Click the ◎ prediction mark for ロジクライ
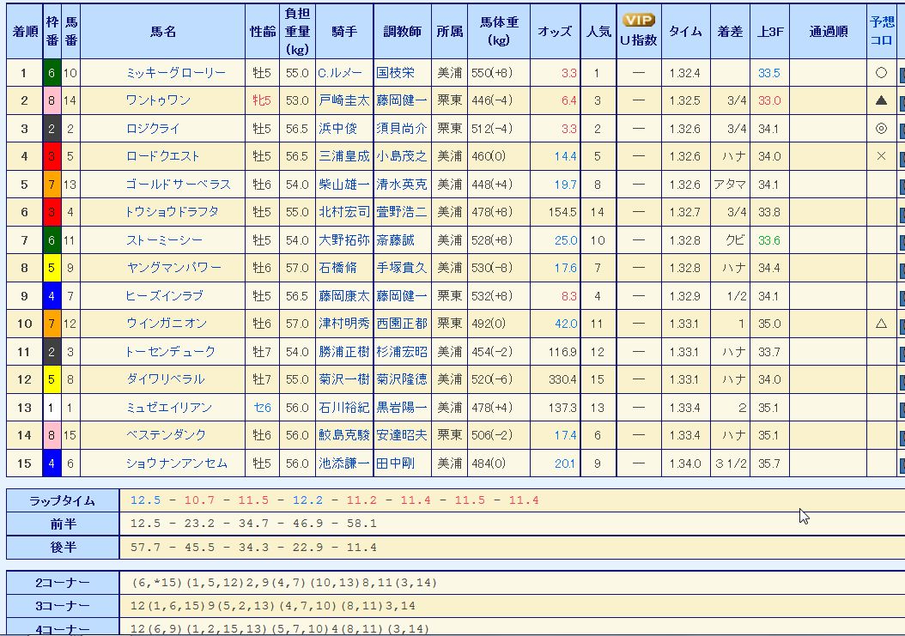Screen dimensions: 905x636 [x=881, y=129]
